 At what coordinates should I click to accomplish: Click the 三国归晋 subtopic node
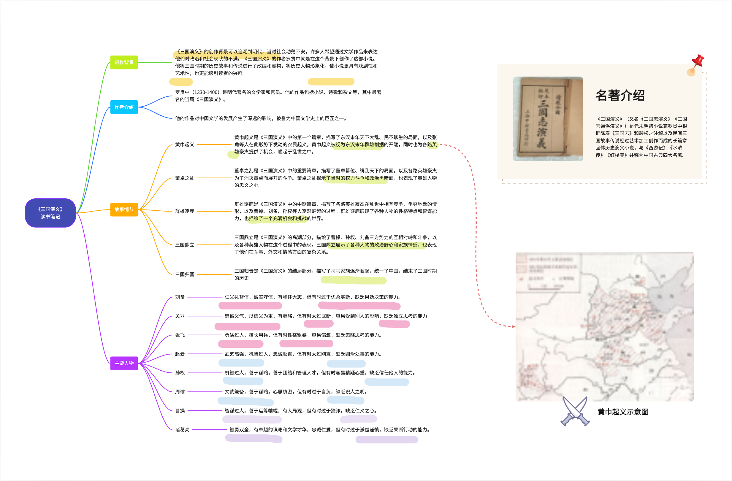pos(185,274)
